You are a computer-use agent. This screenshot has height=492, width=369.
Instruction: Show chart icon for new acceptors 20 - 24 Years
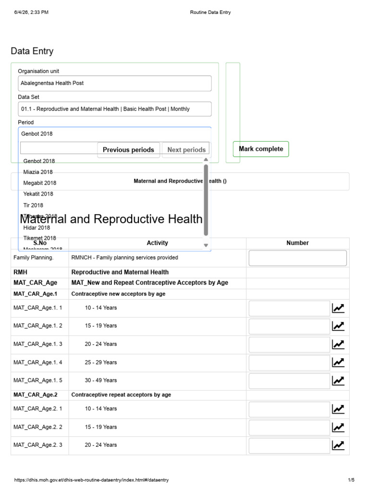coord(338,344)
